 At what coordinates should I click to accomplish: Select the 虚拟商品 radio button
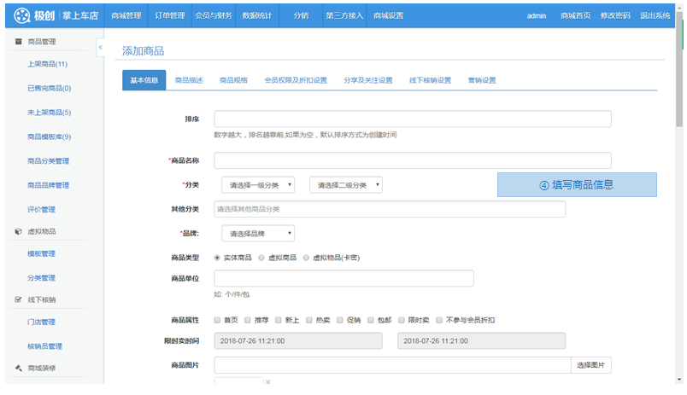pos(261,257)
